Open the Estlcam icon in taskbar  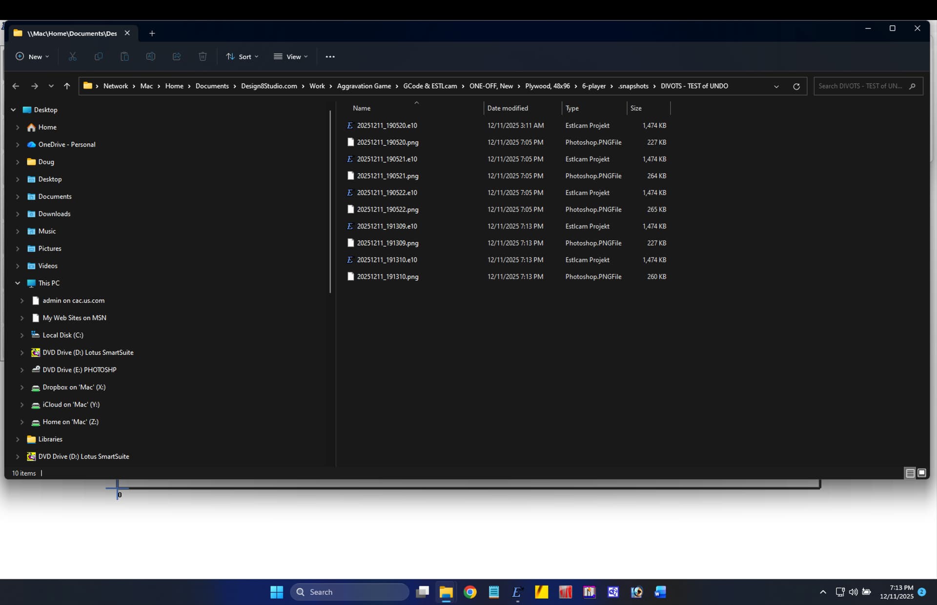[517, 592]
